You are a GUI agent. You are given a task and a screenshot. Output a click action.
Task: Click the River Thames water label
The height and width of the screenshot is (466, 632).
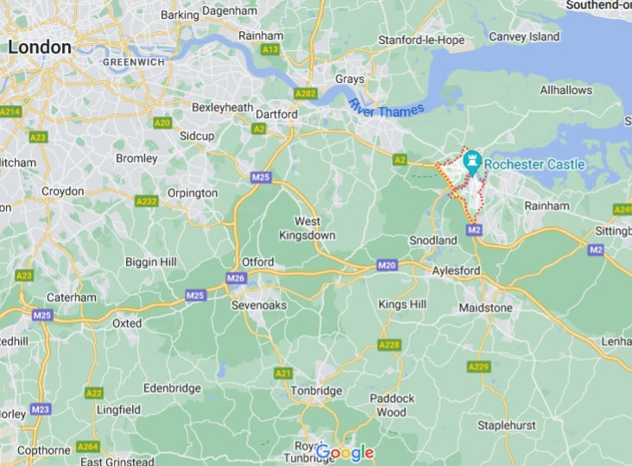(386, 110)
